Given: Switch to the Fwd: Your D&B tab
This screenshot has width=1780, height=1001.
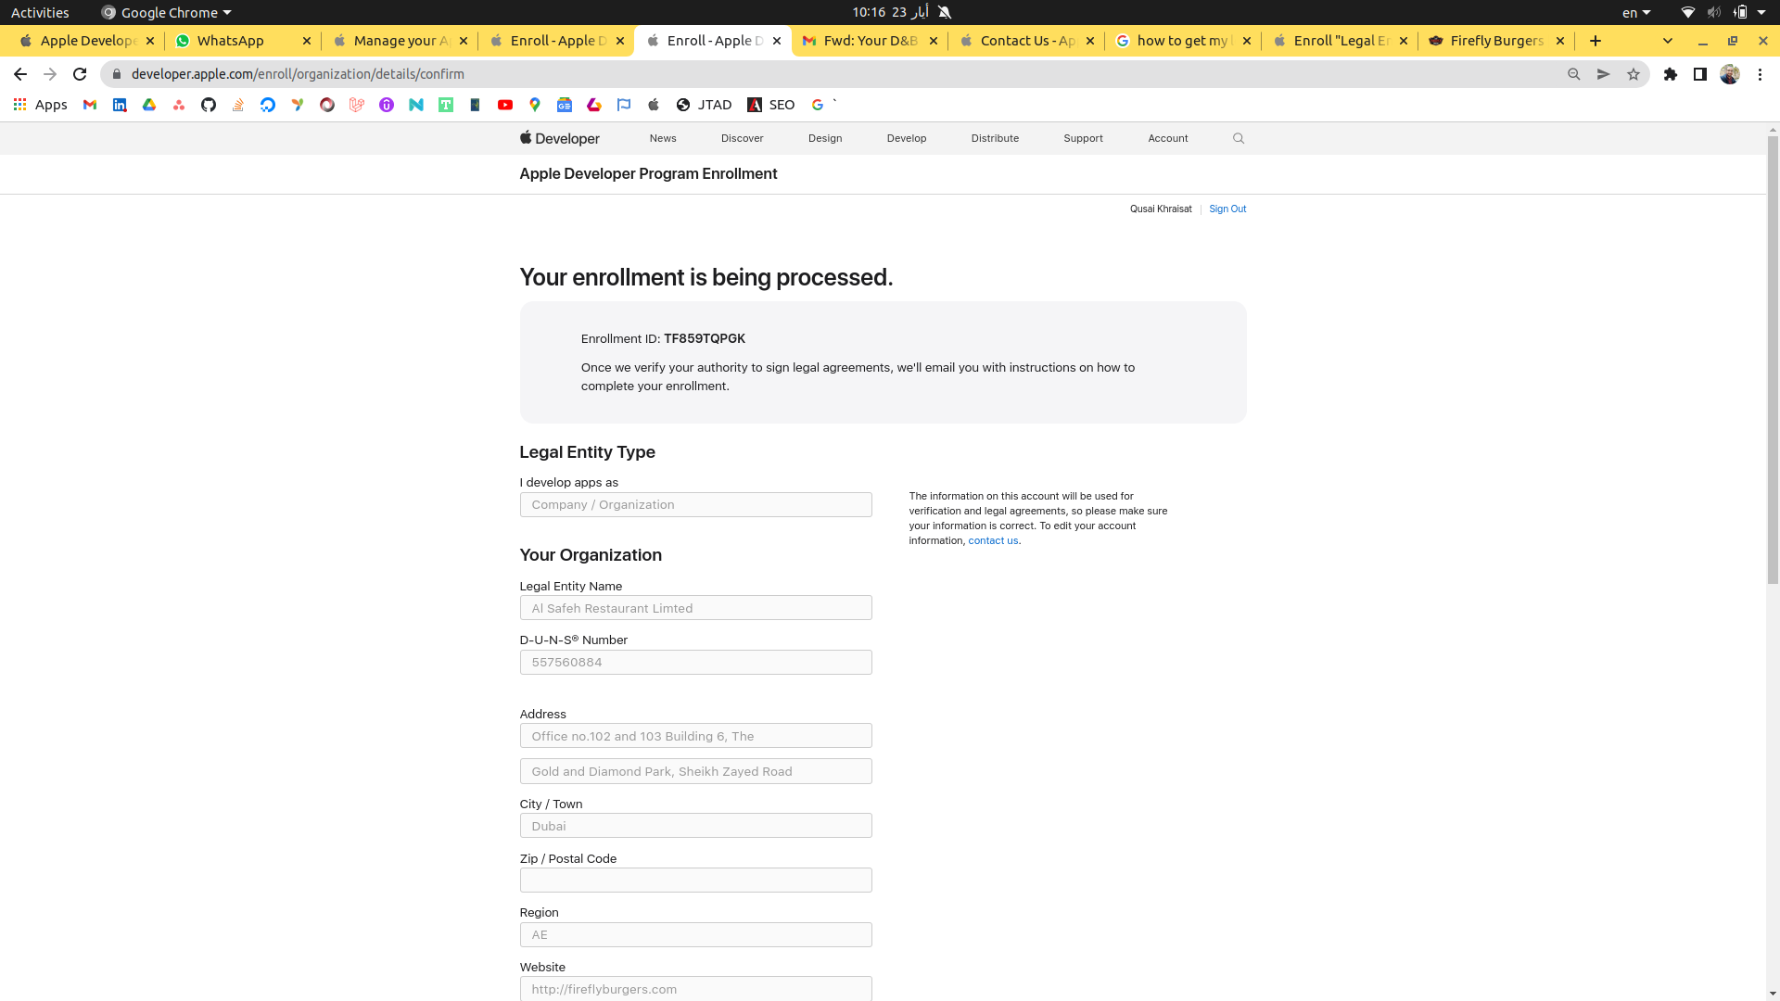Looking at the screenshot, I should coord(870,41).
